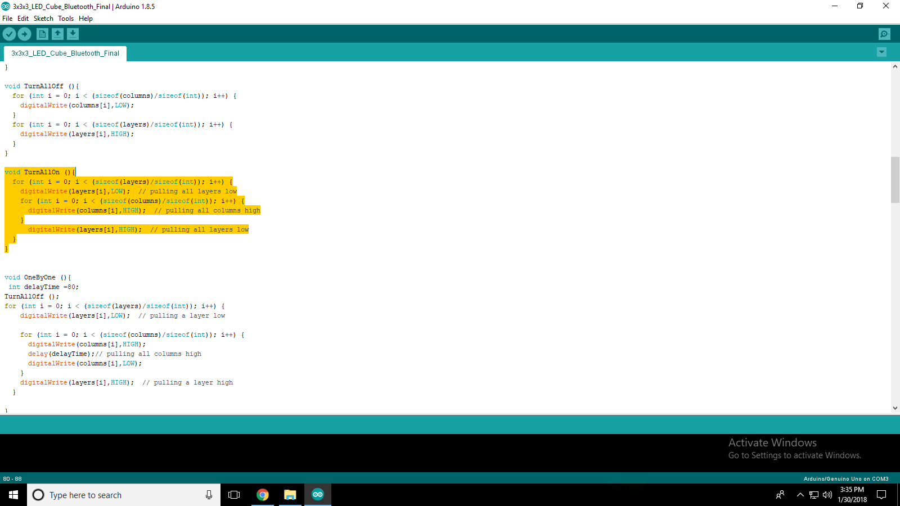Open the Help menu

tap(85, 19)
